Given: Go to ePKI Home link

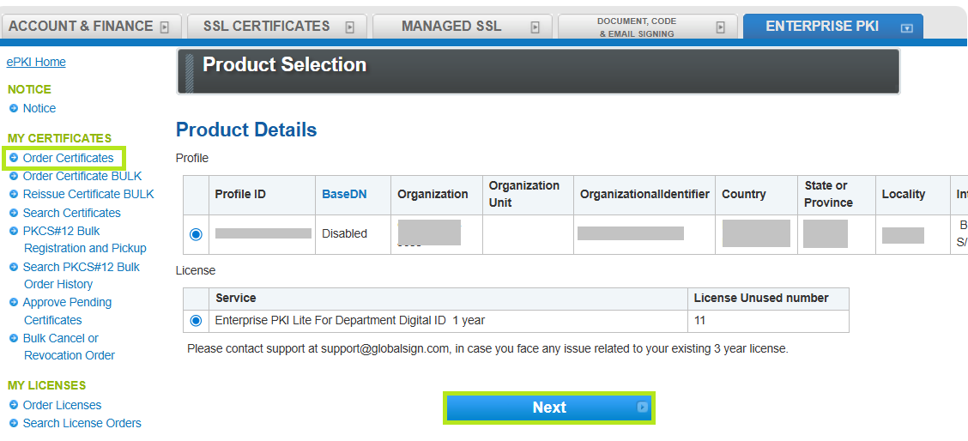Looking at the screenshot, I should (x=36, y=62).
